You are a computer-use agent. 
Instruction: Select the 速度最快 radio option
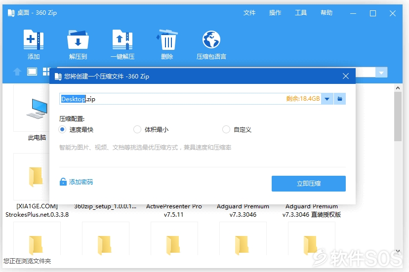tap(62, 129)
